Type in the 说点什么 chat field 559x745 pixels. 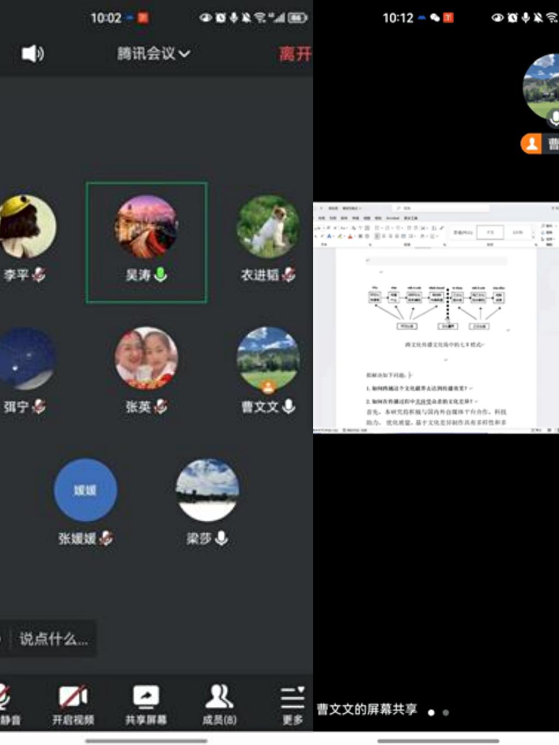click(53, 639)
